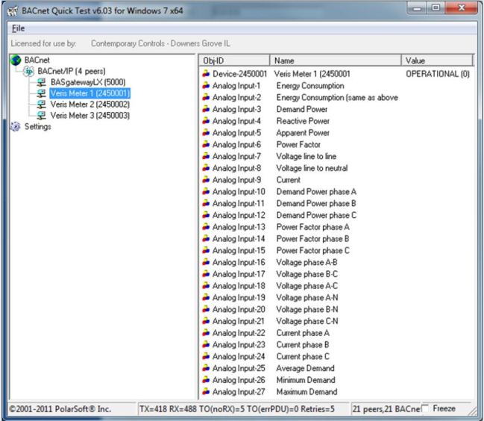Click icon for Analog Input-5 row
The width and height of the screenshot is (484, 421).
(x=206, y=133)
